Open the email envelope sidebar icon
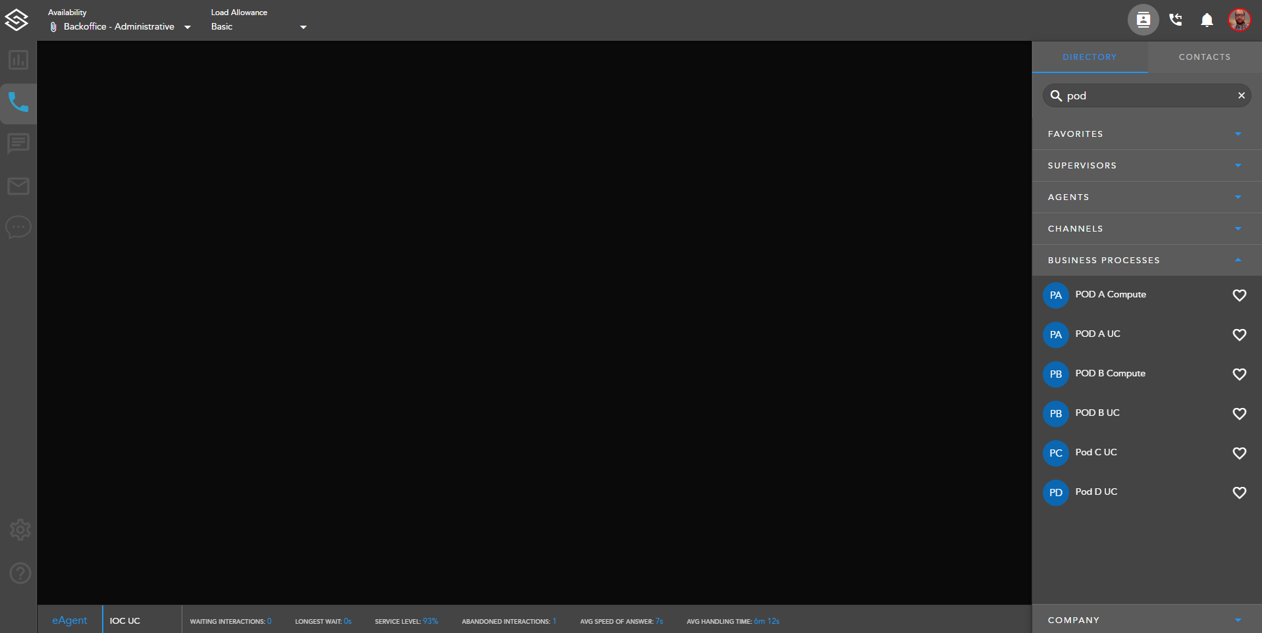The image size is (1262, 633). click(18, 186)
